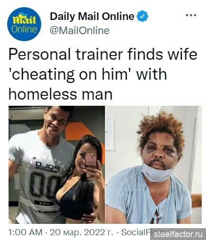Open the left photo of the couple

click(56, 165)
